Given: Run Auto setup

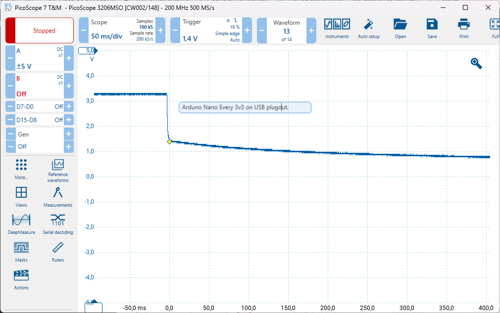Looking at the screenshot, I should pyautogui.click(x=368, y=28).
